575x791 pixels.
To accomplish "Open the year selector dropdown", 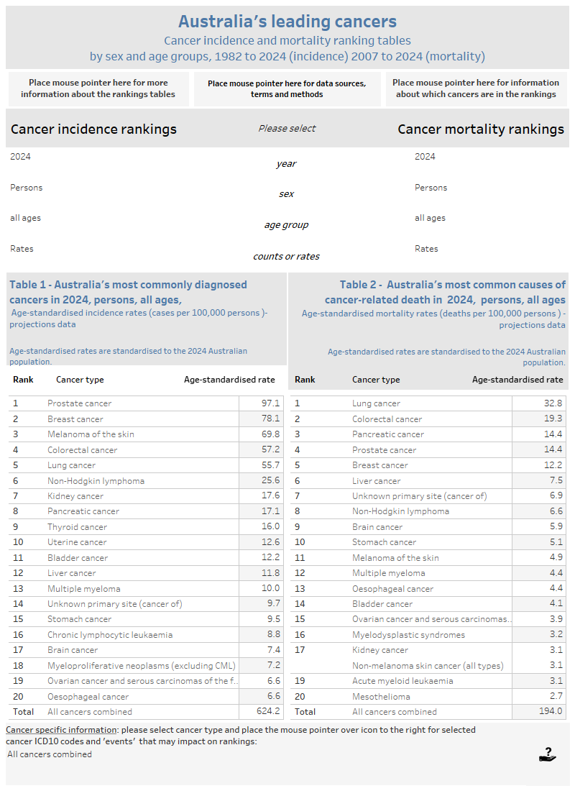I will pyautogui.click(x=286, y=163).
